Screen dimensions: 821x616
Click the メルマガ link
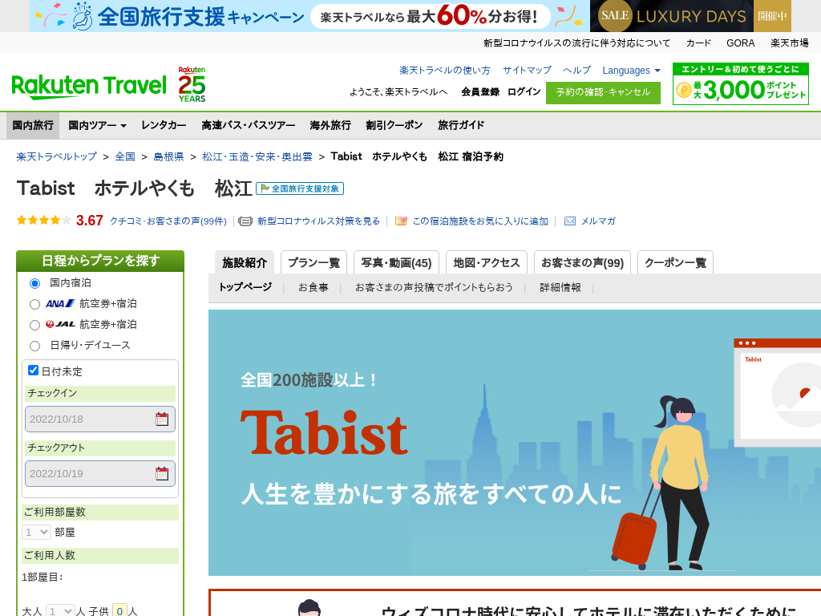[598, 221]
